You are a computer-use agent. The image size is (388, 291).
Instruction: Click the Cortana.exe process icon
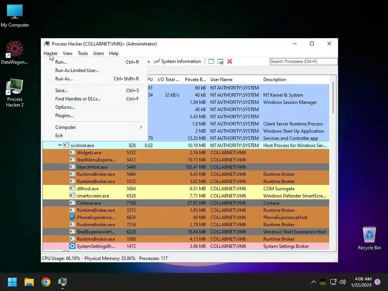coord(72,203)
